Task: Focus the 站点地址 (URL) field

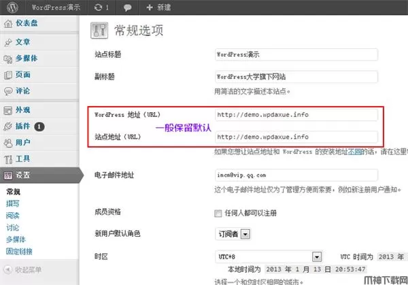Action: click(x=296, y=137)
